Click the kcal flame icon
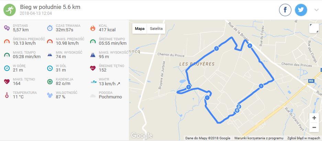Viewport: 322px width, 141px height. click(x=92, y=28)
